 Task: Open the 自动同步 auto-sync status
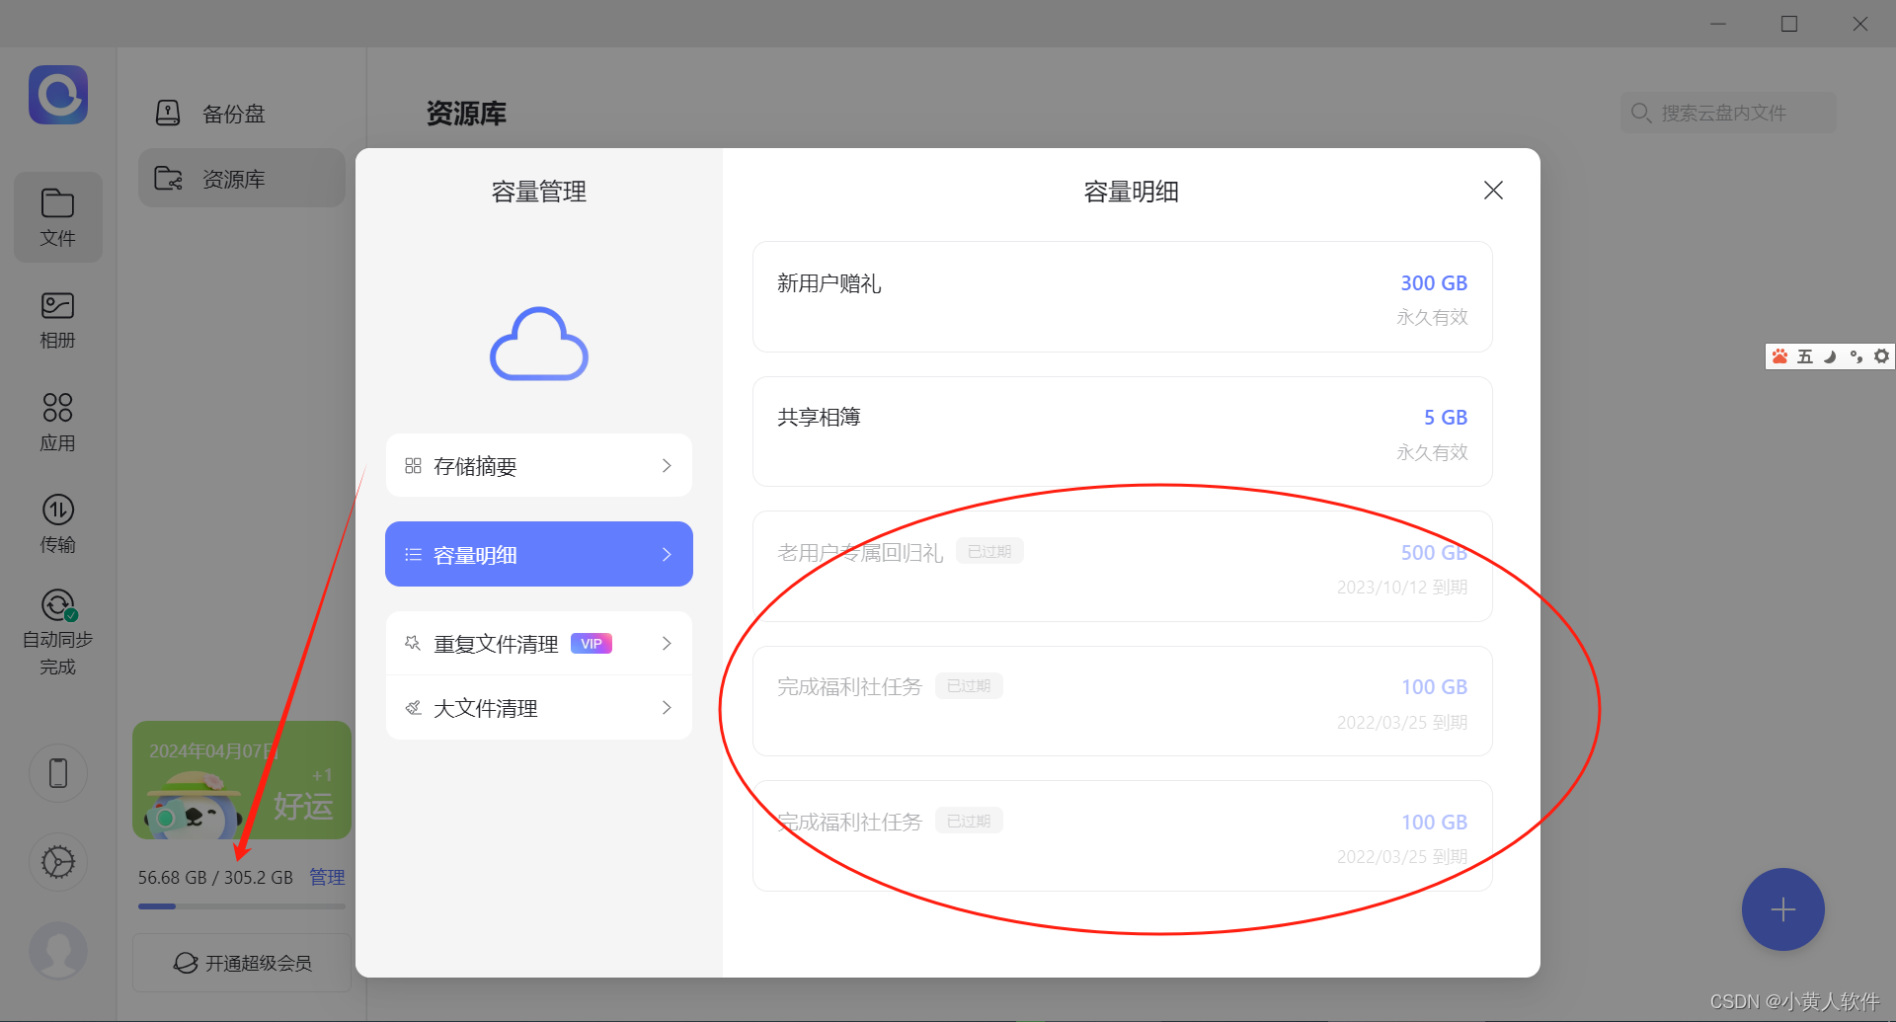(x=58, y=632)
